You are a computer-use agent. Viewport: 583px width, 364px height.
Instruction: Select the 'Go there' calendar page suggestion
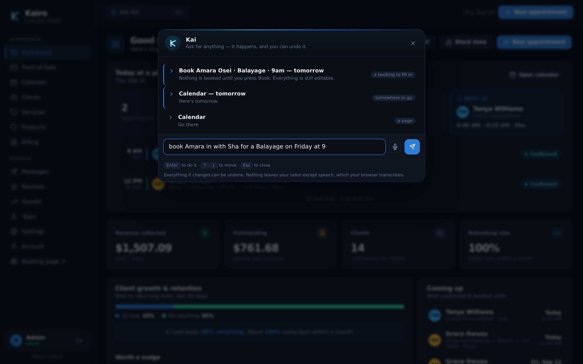[291, 121]
